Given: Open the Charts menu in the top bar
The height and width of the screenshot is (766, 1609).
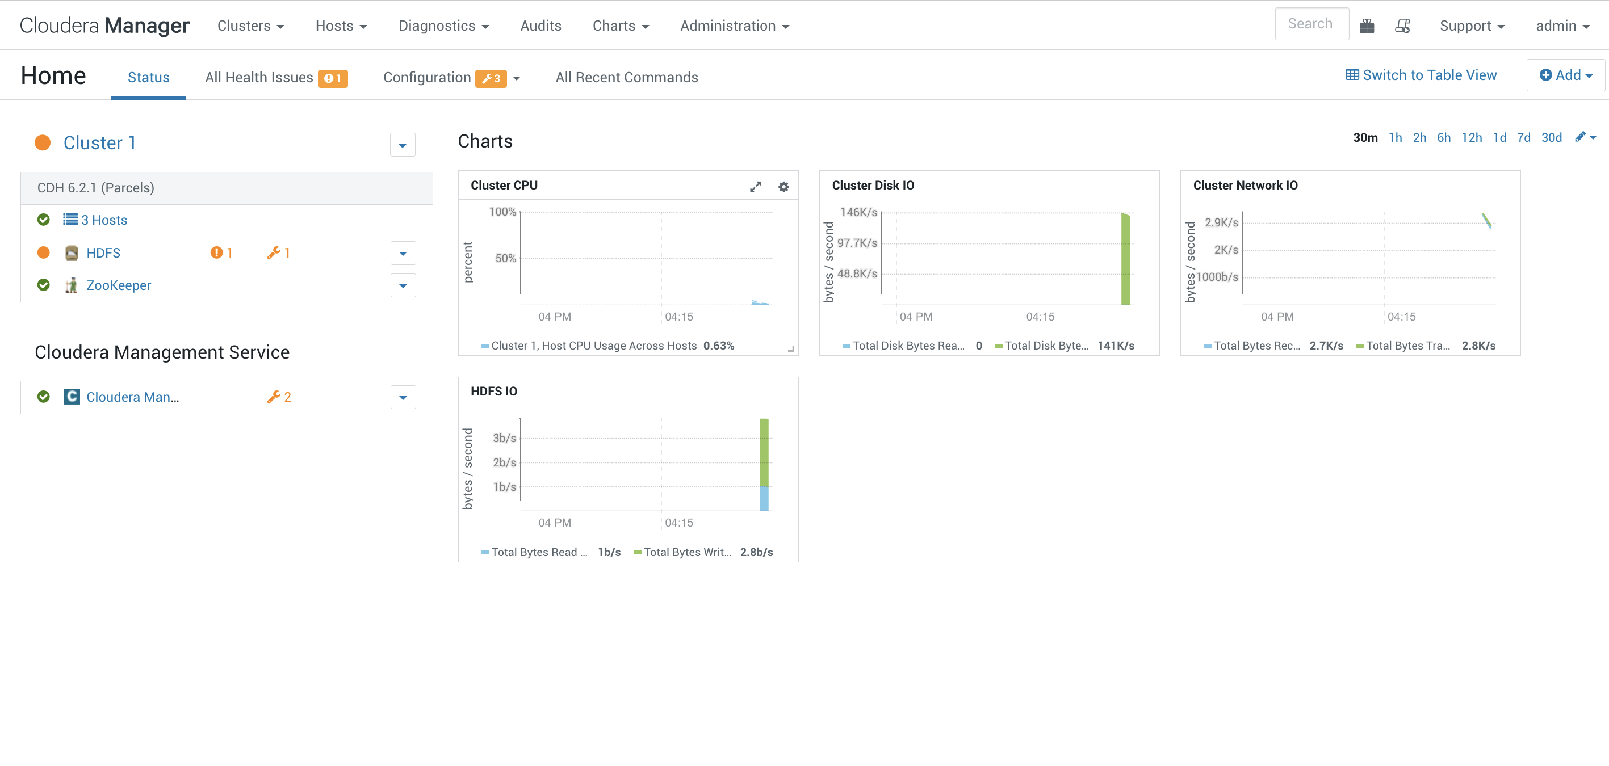Looking at the screenshot, I should (621, 26).
